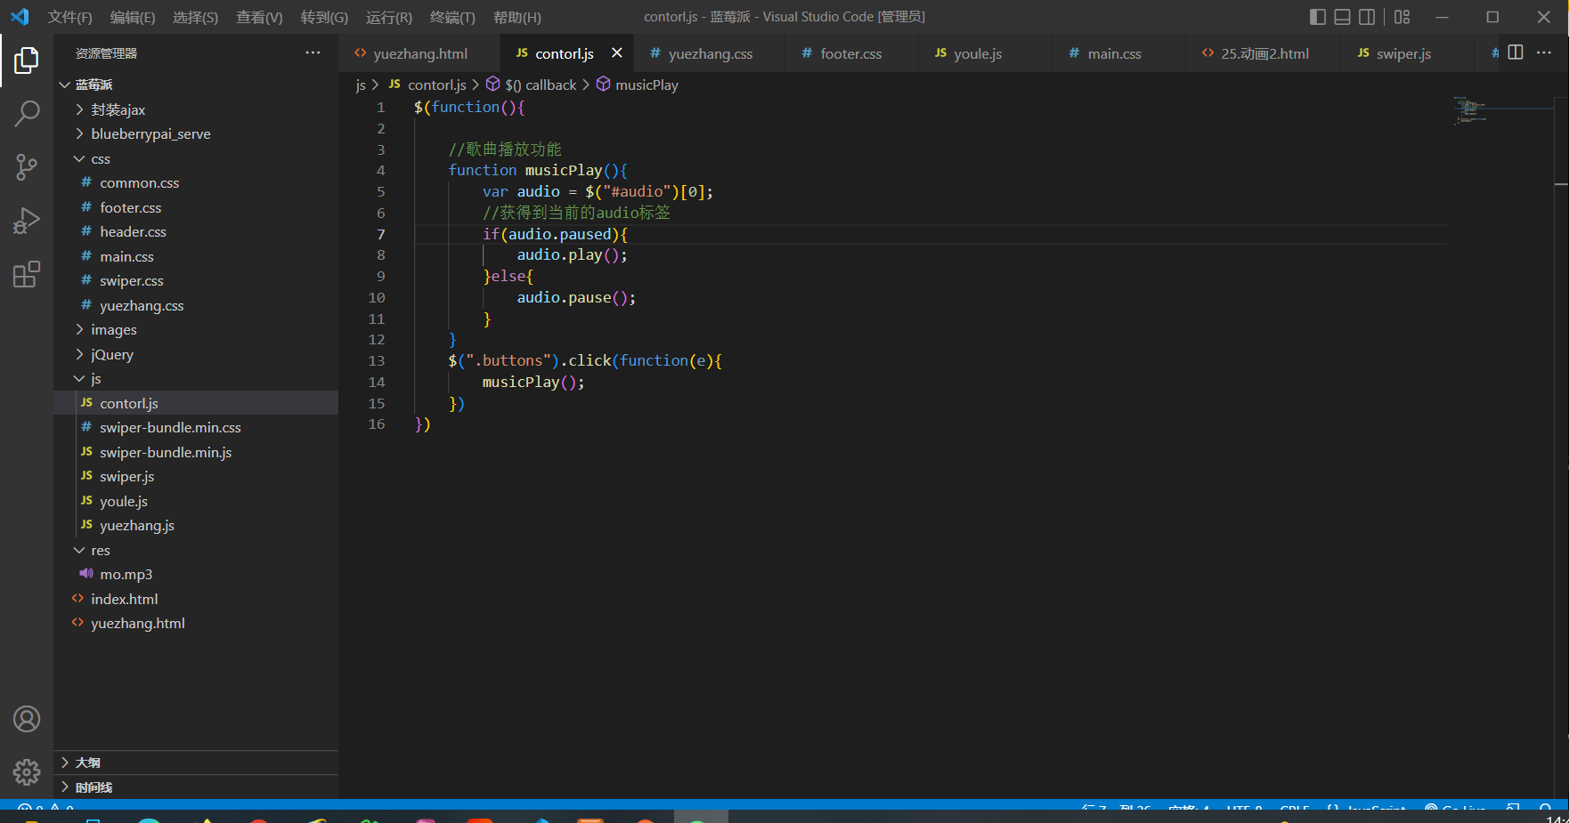The height and width of the screenshot is (823, 1569).
Task: Open index.html in explorer
Action: click(196, 599)
